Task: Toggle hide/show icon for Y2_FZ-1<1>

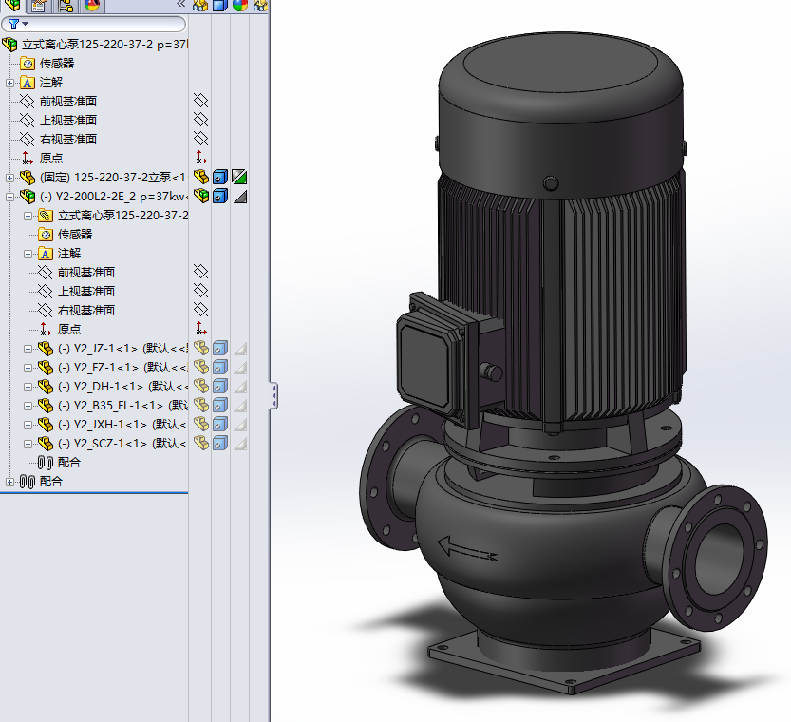Action: tap(200, 367)
